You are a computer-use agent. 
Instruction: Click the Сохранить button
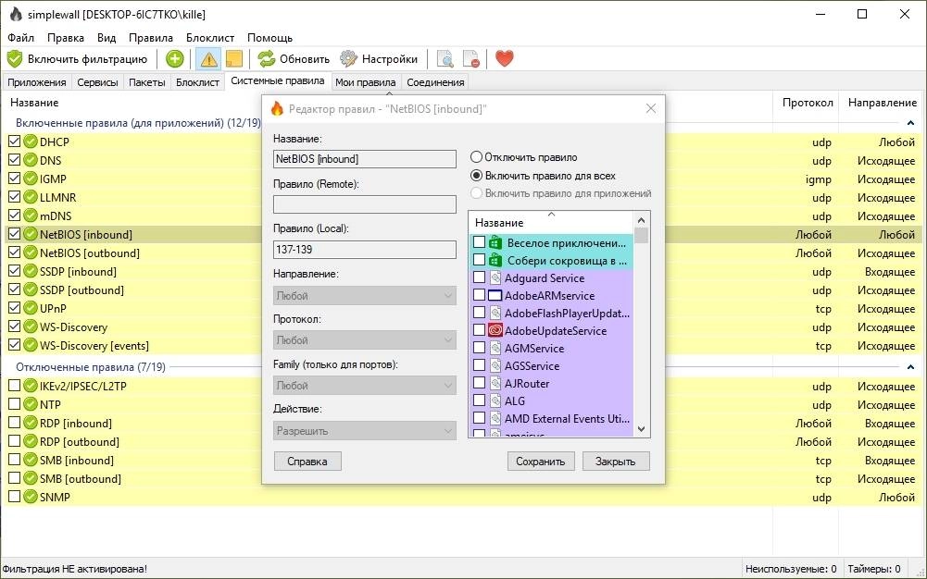click(x=540, y=461)
